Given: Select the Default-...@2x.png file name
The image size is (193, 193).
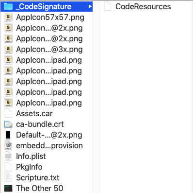Looking at the screenshot, I should [x=49, y=135].
